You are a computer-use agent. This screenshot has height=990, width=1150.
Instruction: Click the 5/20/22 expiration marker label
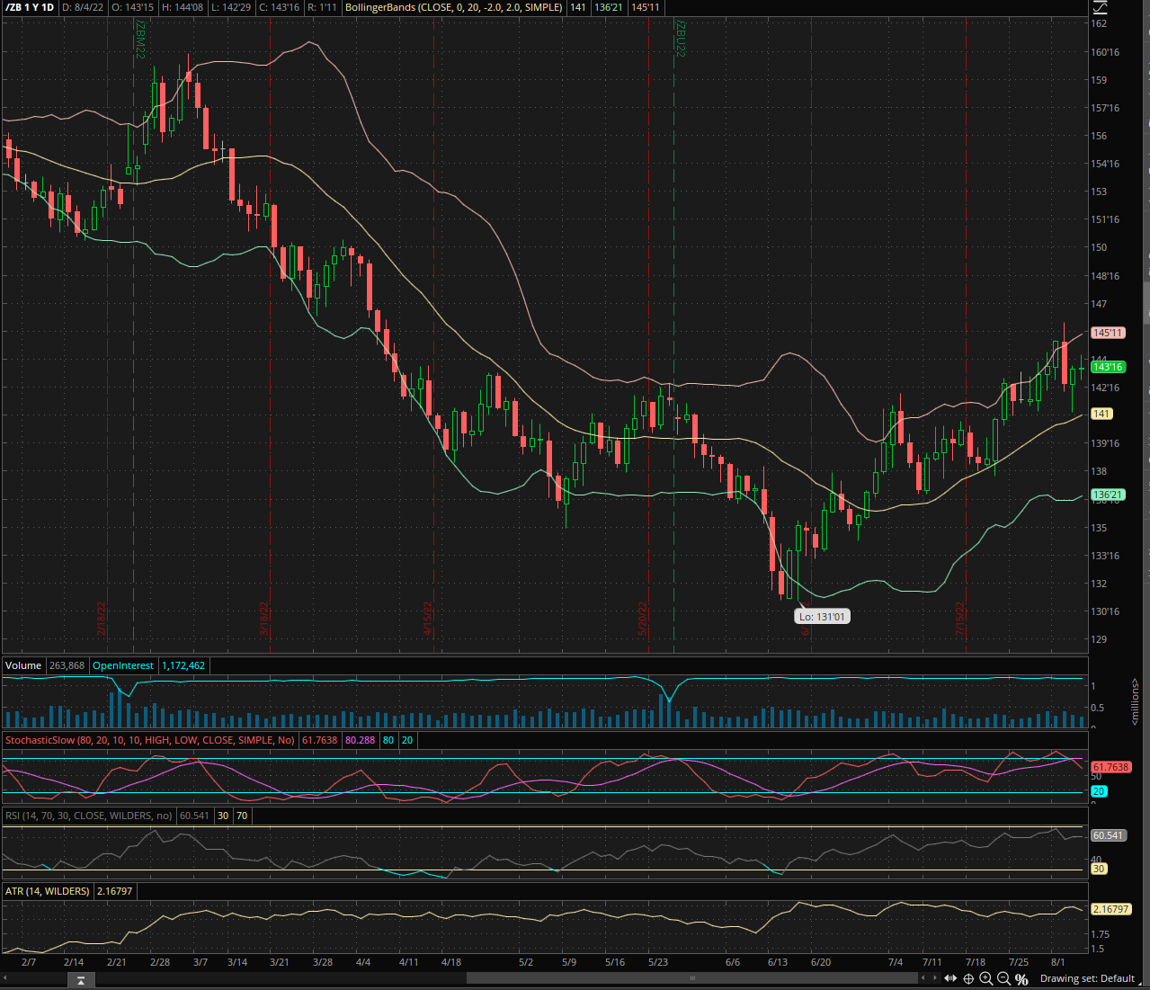click(x=643, y=619)
